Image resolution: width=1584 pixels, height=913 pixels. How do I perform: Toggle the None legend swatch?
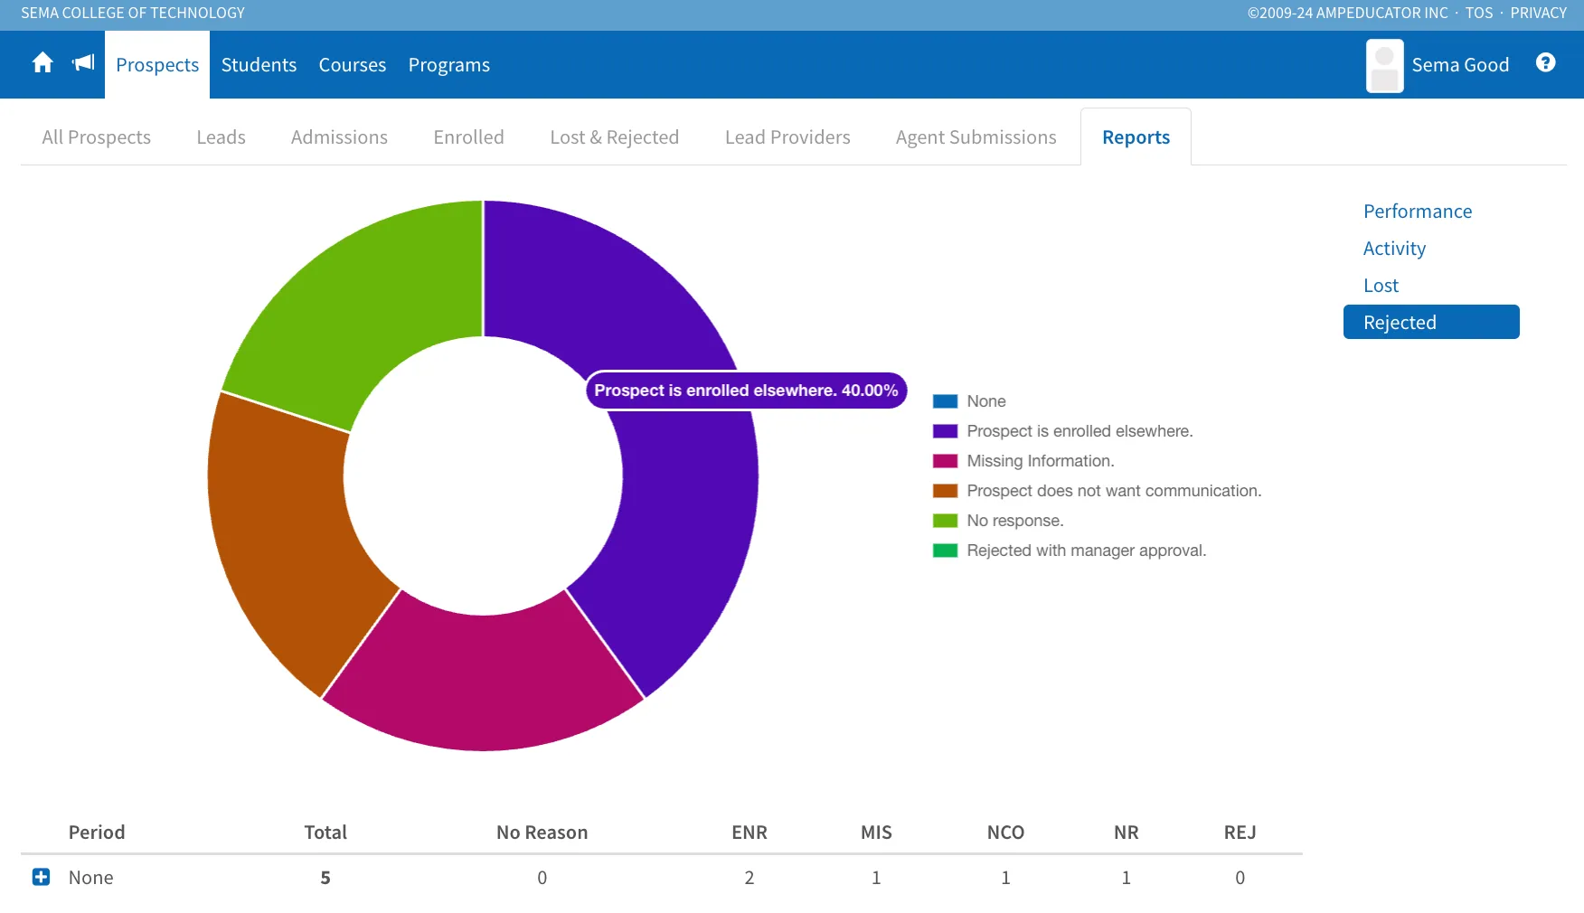click(x=945, y=401)
